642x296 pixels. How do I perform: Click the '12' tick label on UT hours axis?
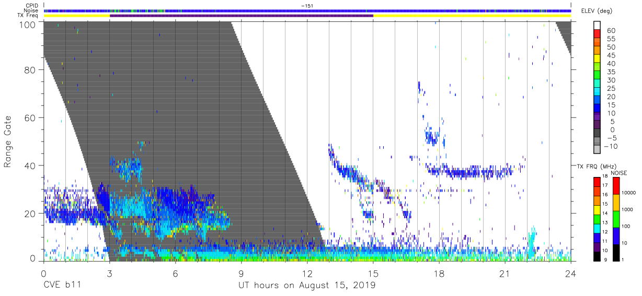(x=307, y=273)
